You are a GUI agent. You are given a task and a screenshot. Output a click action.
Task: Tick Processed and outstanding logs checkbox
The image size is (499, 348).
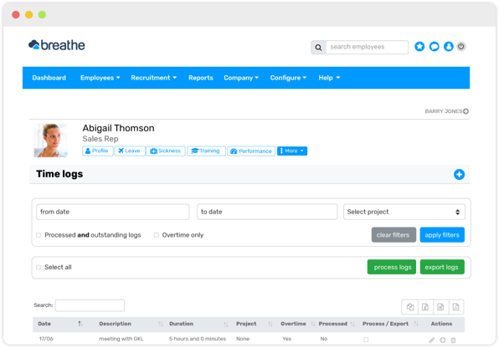click(x=39, y=235)
